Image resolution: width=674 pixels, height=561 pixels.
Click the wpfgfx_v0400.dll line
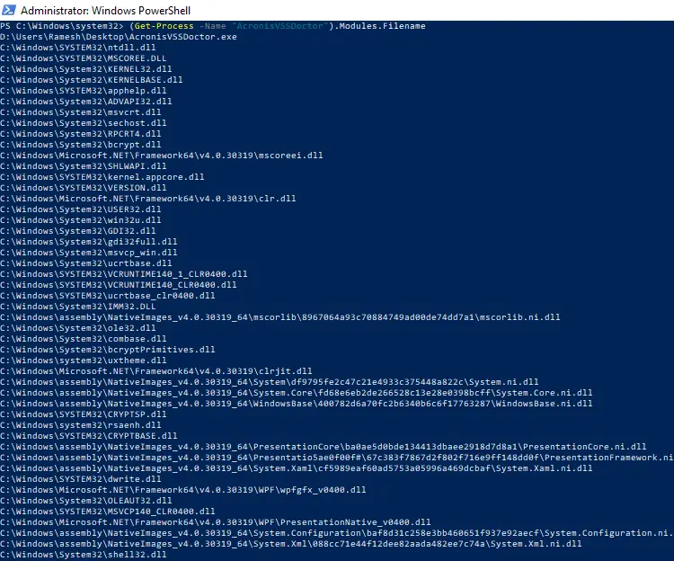tap(183, 490)
